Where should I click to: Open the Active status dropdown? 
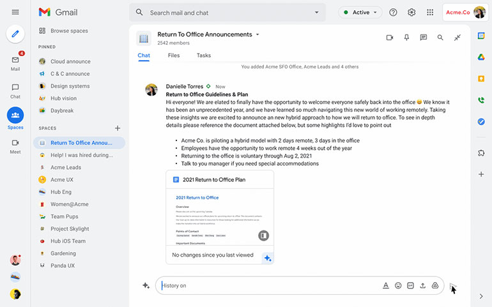[x=360, y=12]
